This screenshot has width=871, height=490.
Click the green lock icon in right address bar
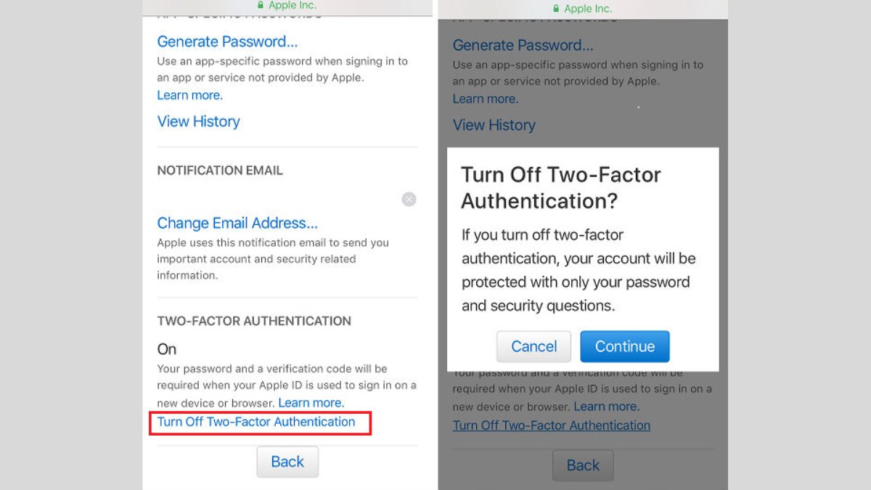[x=557, y=9]
